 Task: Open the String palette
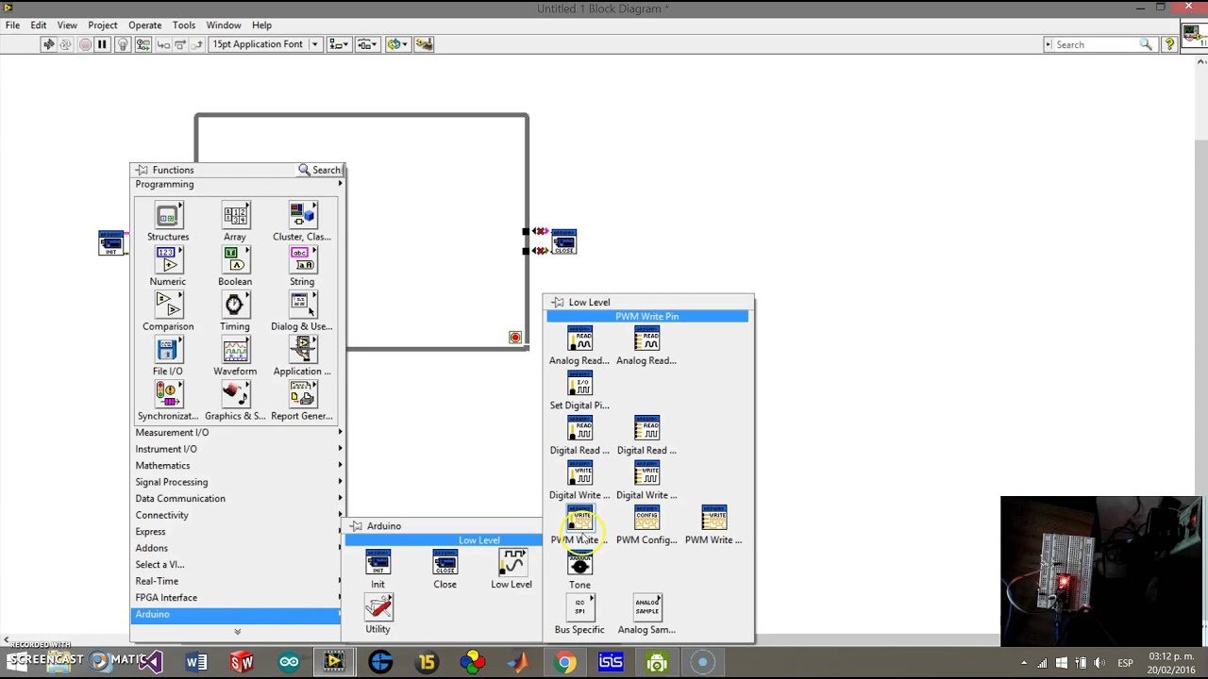(x=302, y=260)
